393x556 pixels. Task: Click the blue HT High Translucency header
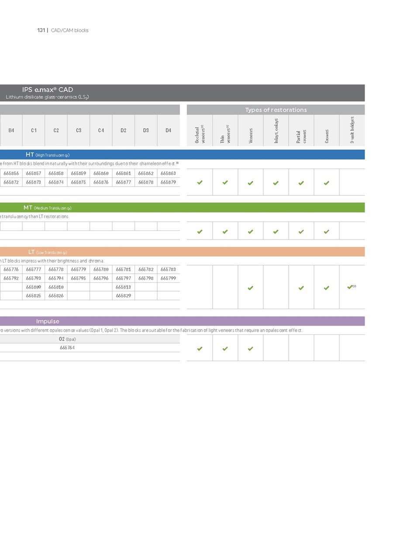48,155
